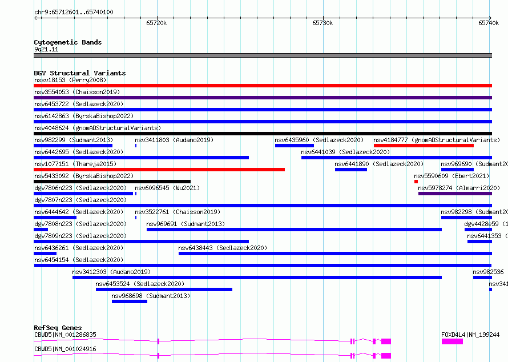The image size is (508, 362).
Task: Select the Cytogenetic Bands track title
Action: tap(68, 42)
